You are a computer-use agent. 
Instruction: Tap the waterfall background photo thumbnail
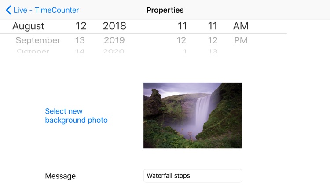(193, 116)
